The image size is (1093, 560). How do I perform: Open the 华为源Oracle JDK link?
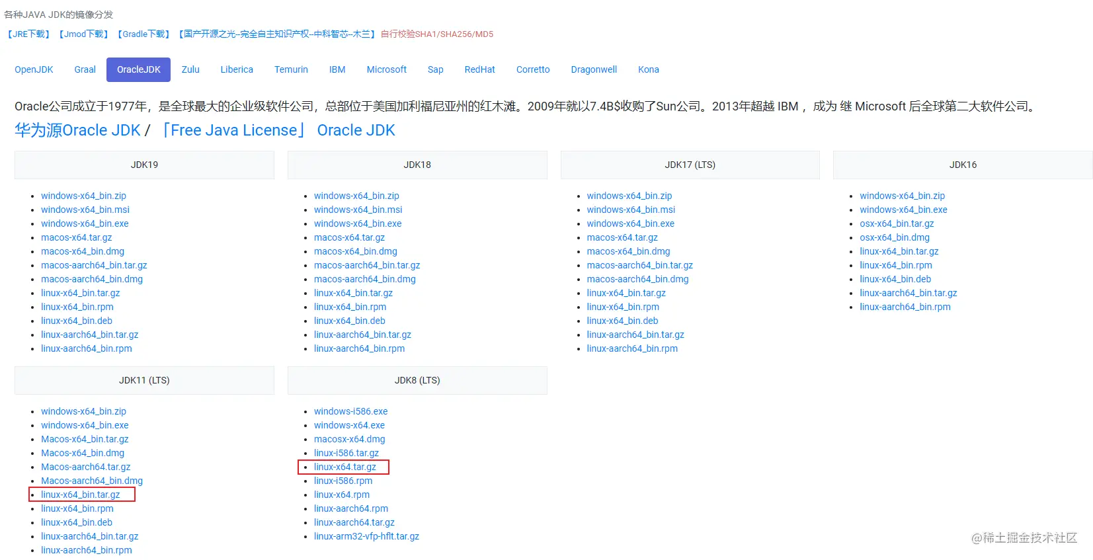[x=77, y=130]
